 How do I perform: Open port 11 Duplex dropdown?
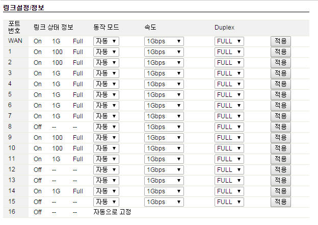[229, 159]
